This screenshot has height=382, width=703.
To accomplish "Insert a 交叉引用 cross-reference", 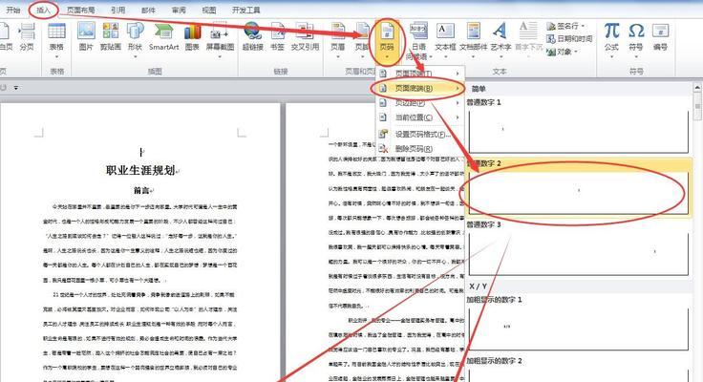I will click(x=305, y=37).
